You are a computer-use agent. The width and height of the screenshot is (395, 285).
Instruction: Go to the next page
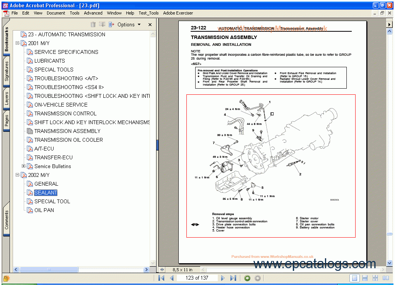coord(223,278)
